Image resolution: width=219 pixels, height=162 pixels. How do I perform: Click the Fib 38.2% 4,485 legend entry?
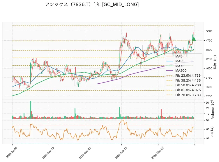pyautogui.click(x=183, y=80)
